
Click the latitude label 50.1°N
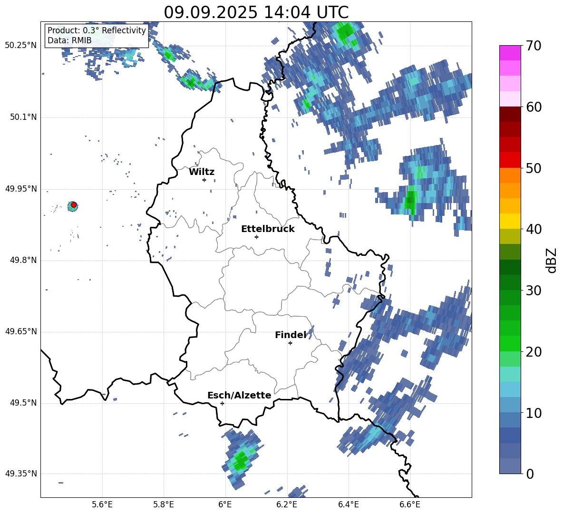coord(23,117)
